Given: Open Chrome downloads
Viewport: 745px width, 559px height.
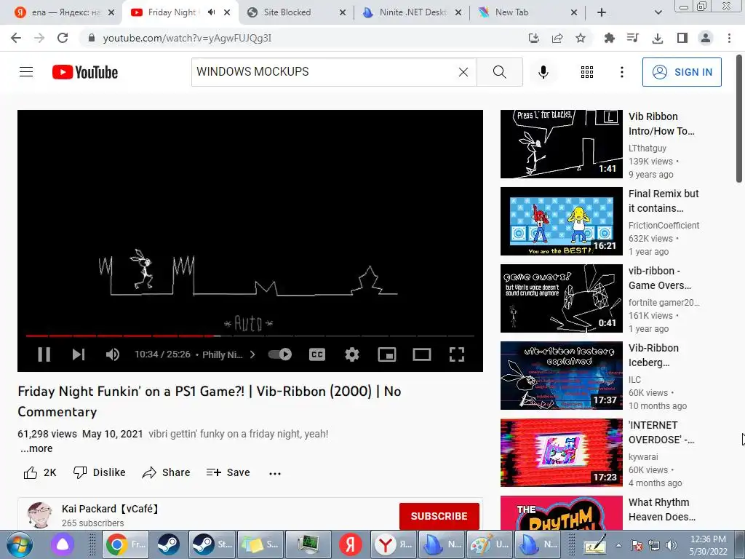Looking at the screenshot, I should [658, 38].
